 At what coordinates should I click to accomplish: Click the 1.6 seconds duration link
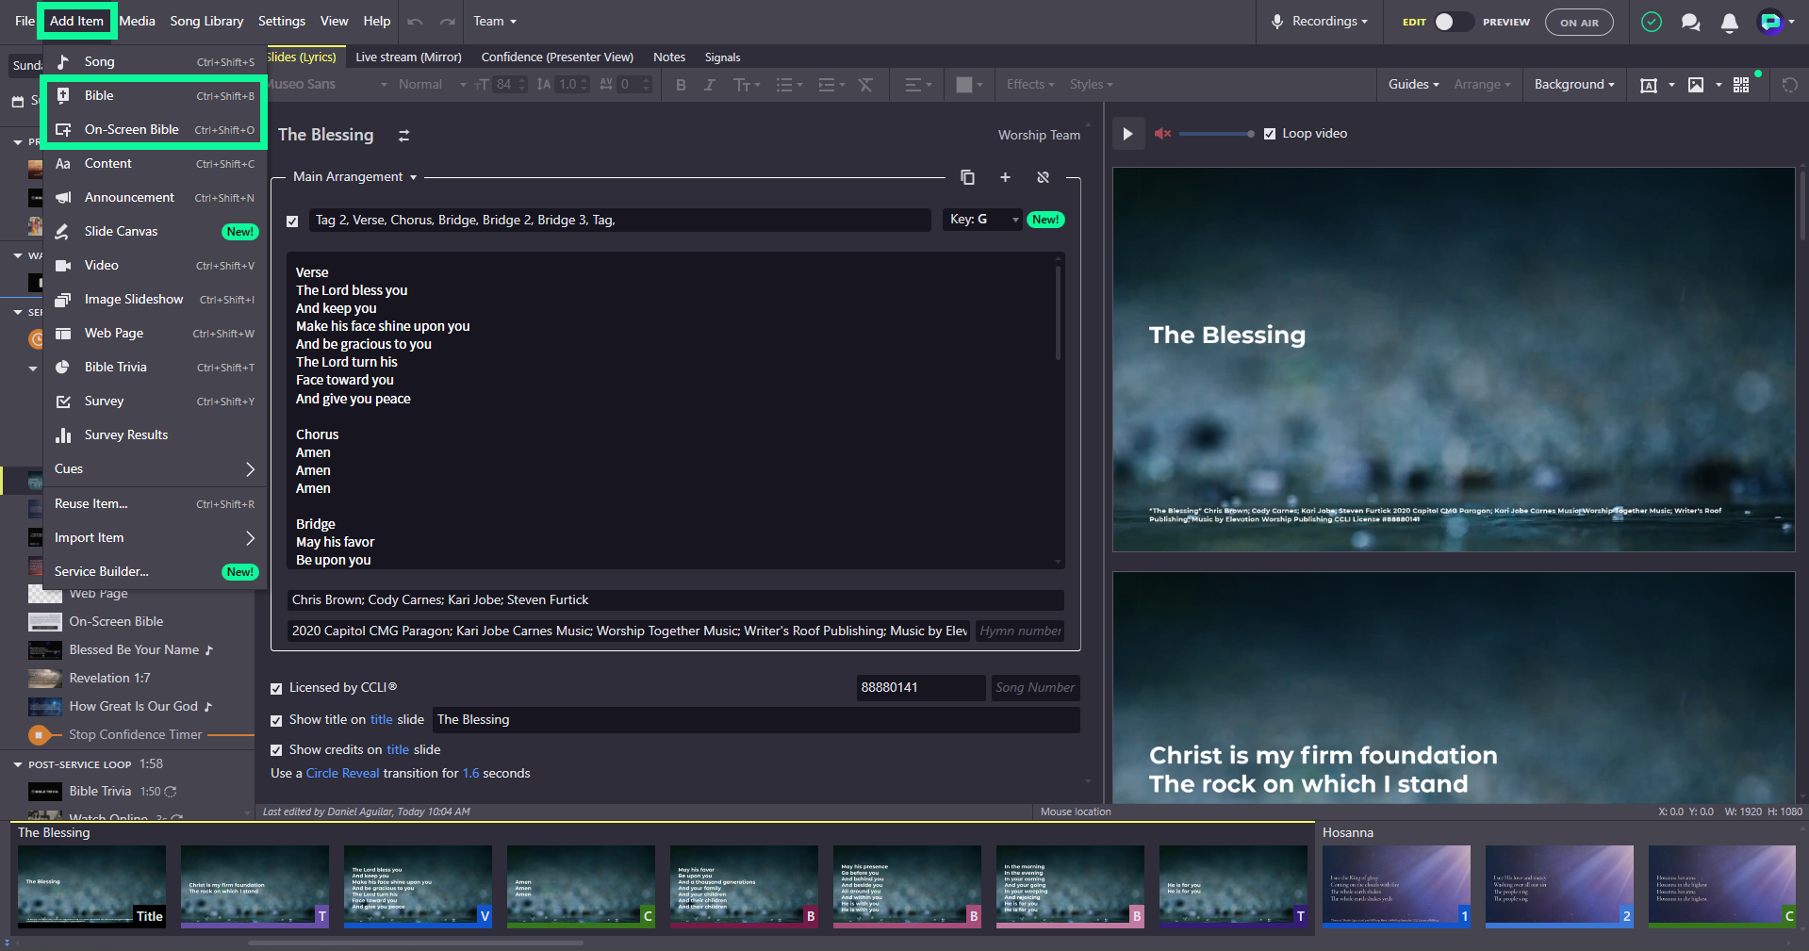pyautogui.click(x=470, y=774)
